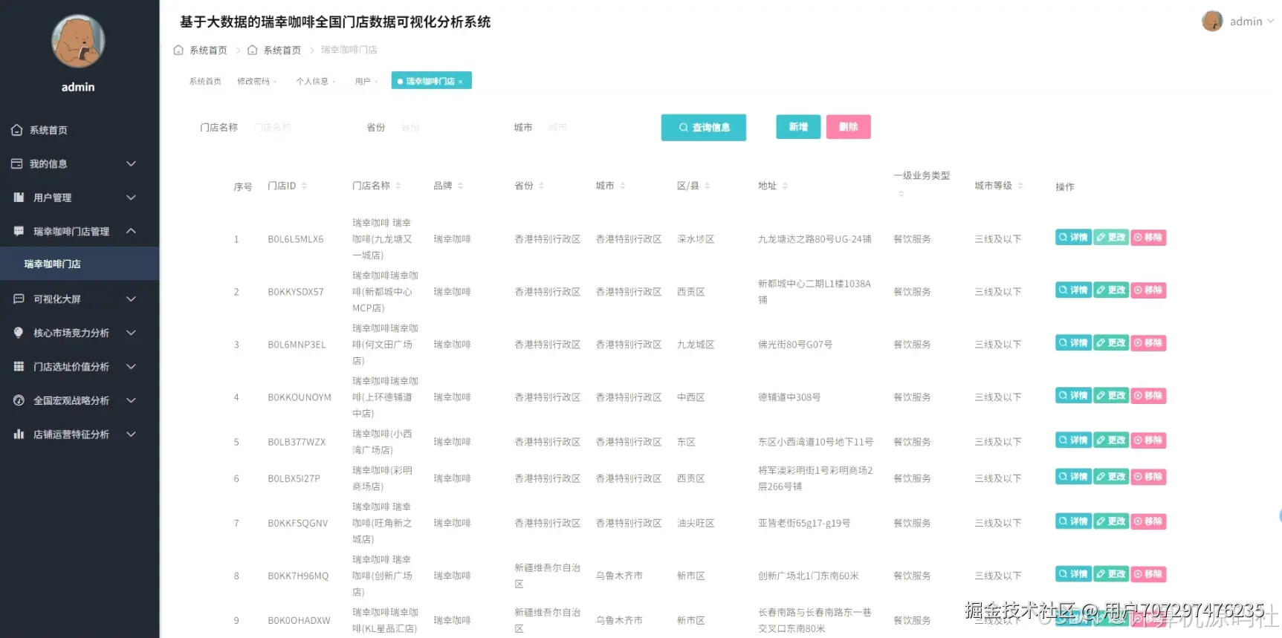This screenshot has width=1282, height=638.
Task: Click the lightbulb icon for 核心市场竞力分析
Action: (19, 333)
